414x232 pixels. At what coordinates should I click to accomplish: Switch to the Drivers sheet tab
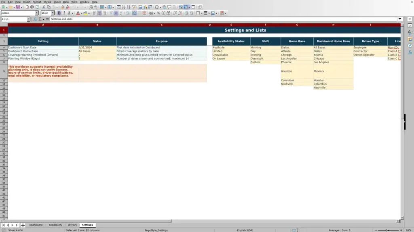pyautogui.click(x=72, y=225)
